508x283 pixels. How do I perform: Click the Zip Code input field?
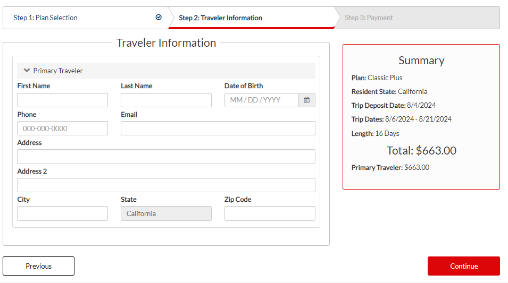point(270,213)
